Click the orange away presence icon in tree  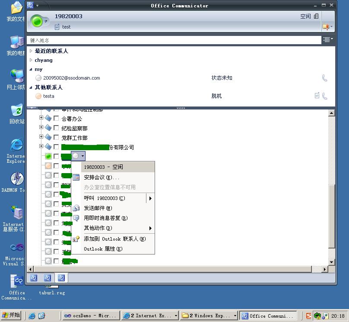pyautogui.click(x=48, y=166)
